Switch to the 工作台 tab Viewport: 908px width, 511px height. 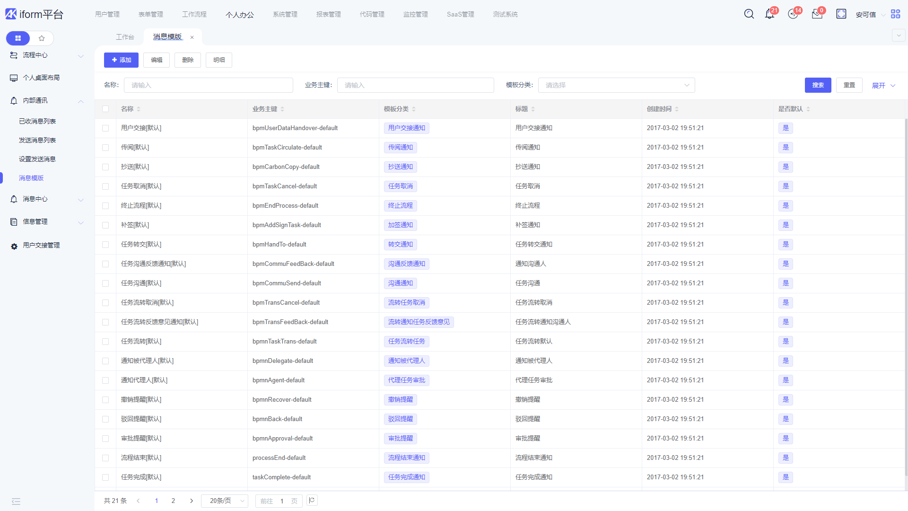(x=125, y=37)
